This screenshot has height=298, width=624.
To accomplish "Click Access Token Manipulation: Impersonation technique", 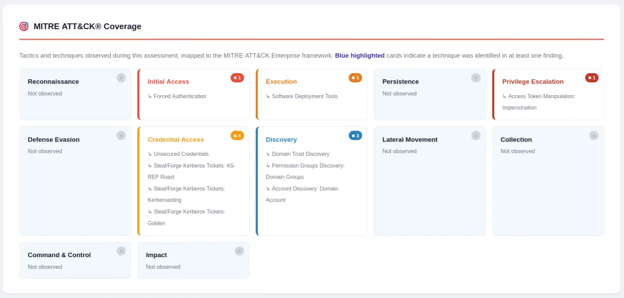I will [x=539, y=102].
